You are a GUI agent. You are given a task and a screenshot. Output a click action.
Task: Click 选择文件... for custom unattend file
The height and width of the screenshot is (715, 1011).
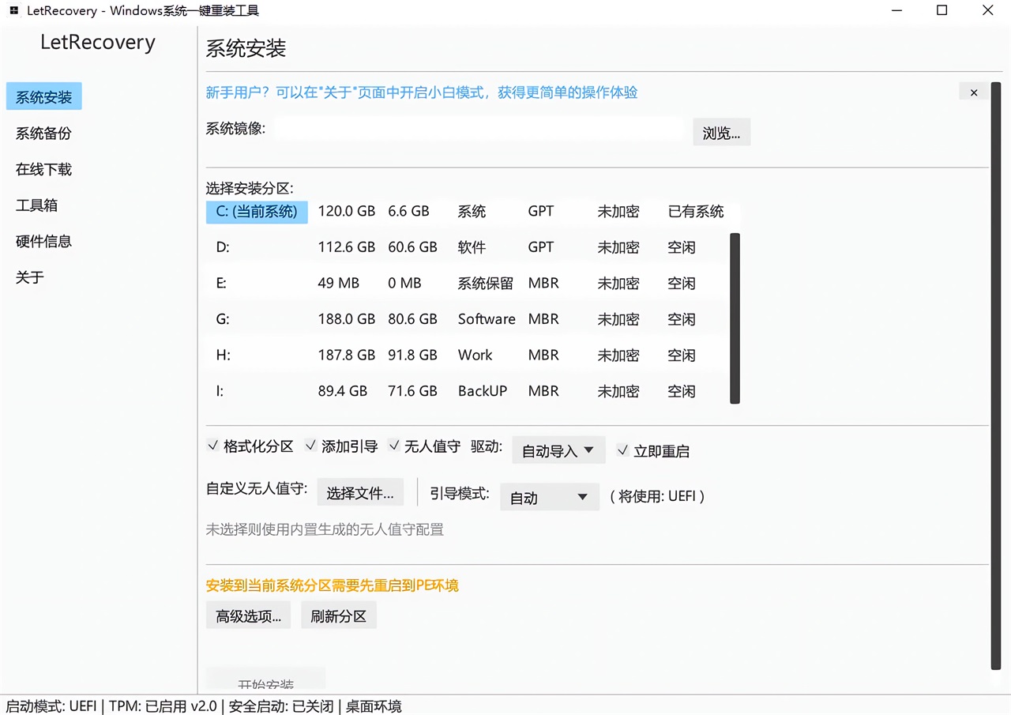(360, 493)
